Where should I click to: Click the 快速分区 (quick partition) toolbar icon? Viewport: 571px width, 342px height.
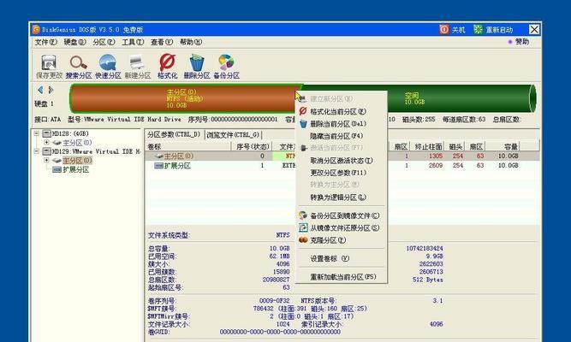tap(107, 65)
